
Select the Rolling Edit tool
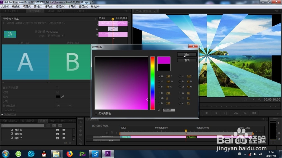pos(81,135)
